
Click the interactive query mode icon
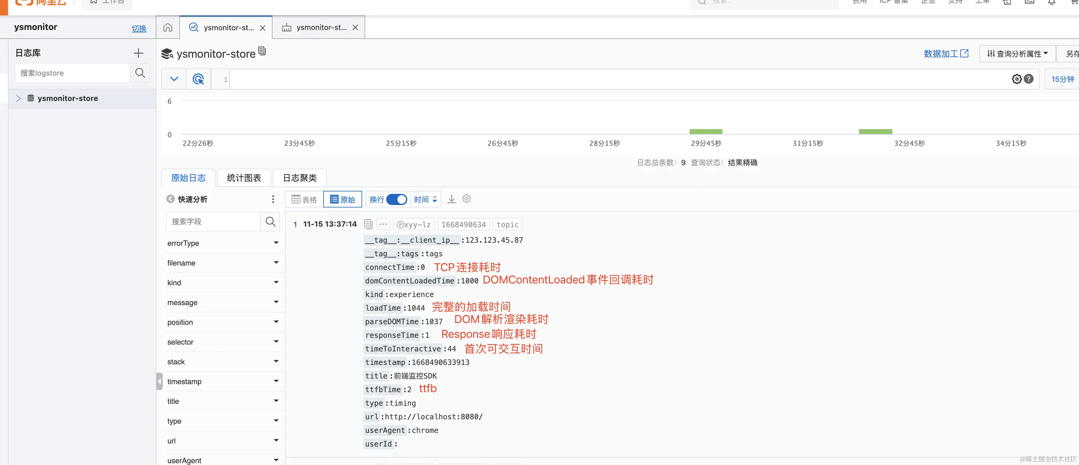pos(198,79)
